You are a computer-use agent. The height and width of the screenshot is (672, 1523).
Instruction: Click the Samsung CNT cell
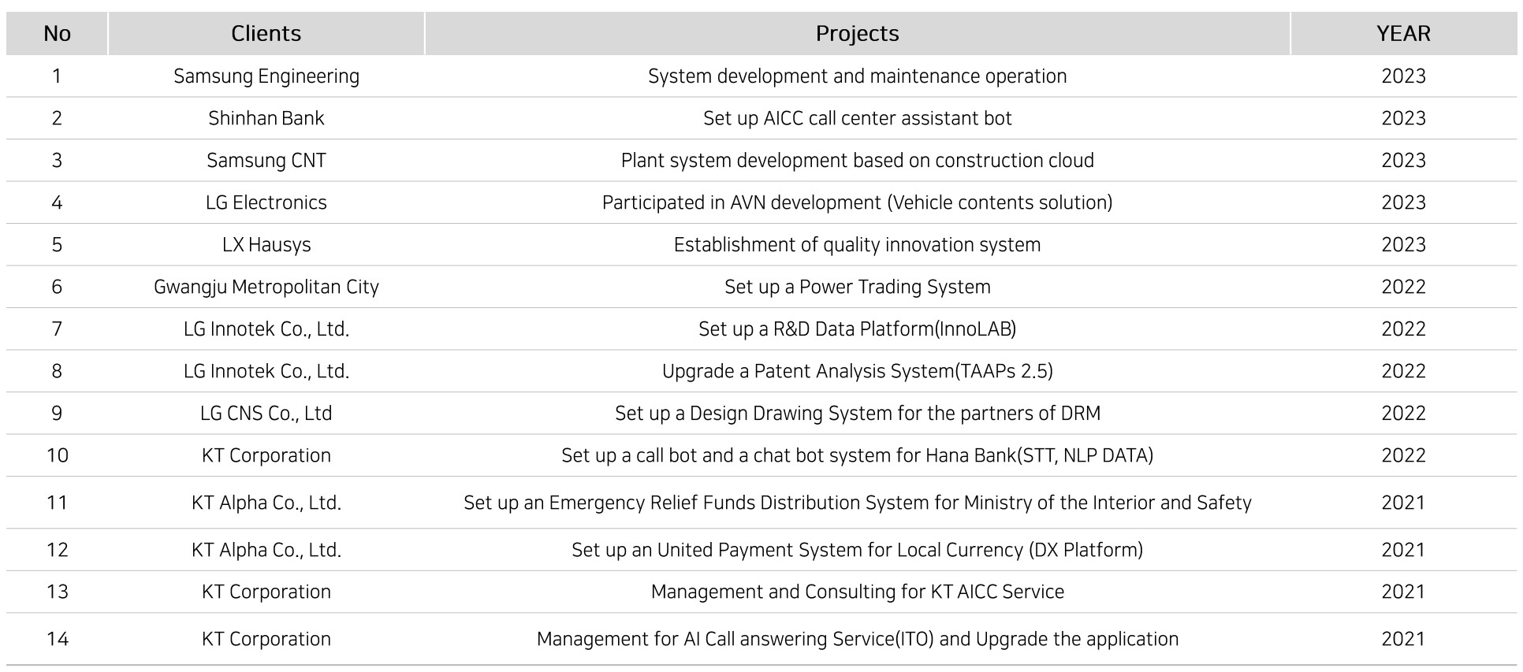pyautogui.click(x=266, y=161)
